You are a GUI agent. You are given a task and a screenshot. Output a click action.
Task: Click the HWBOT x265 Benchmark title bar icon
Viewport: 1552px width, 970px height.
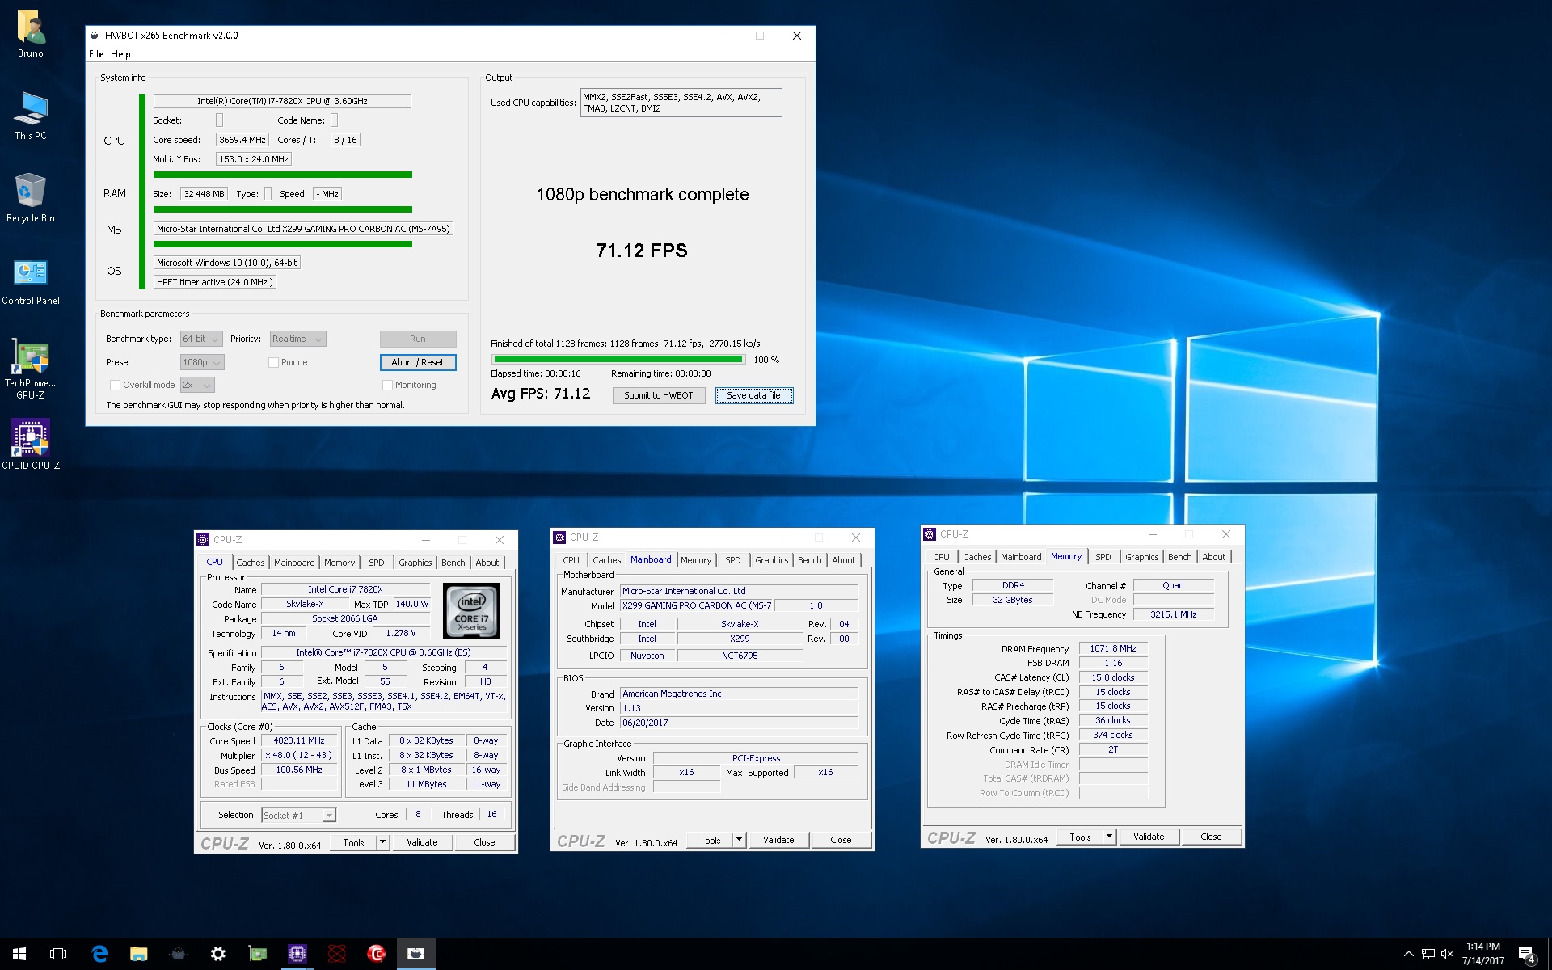click(95, 36)
